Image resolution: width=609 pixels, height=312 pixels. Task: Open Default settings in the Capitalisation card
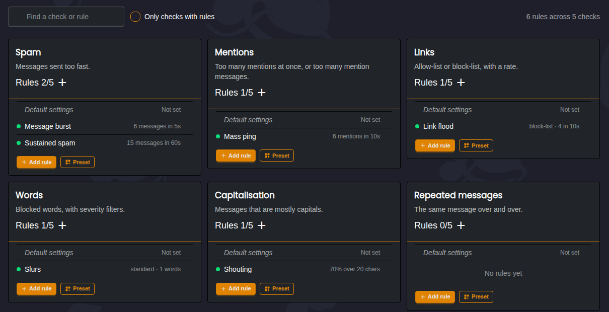(x=304, y=253)
